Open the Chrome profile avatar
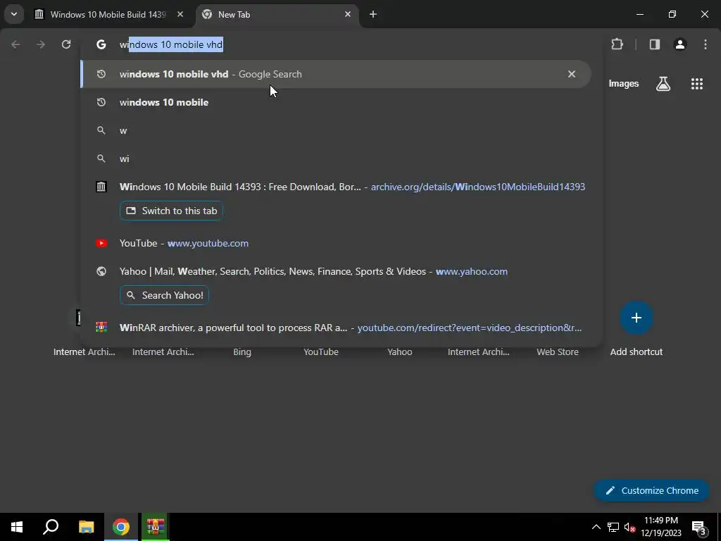Viewport: 721px width, 541px height. [x=680, y=44]
